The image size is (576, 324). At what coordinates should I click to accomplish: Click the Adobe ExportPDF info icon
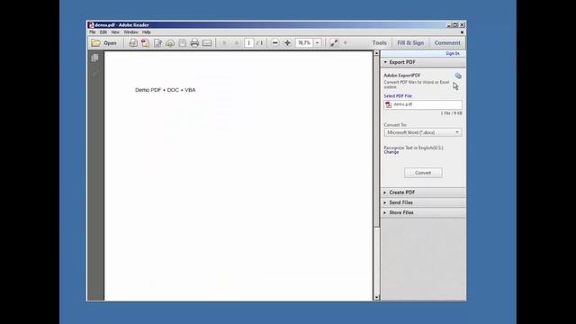(458, 76)
